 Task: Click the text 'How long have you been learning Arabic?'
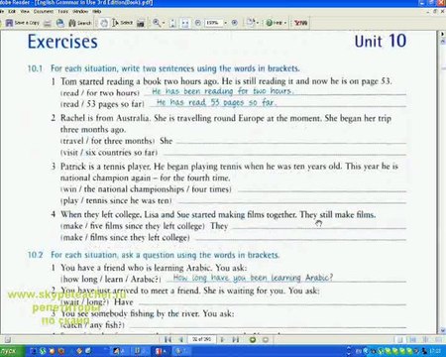(253, 278)
